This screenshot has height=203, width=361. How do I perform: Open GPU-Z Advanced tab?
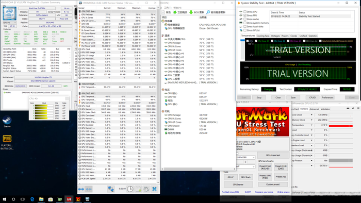[x=314, y=109]
